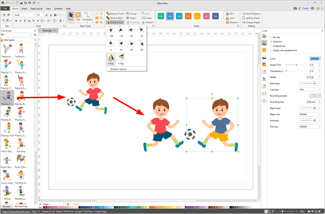This screenshot has height=214, width=325.
Task: Select the Solid line radio button
Action: [x=271, y=42]
